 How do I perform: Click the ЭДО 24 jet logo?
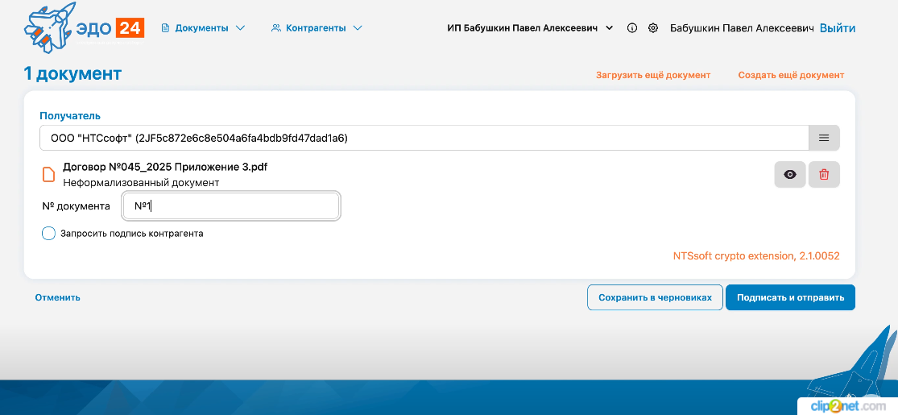pos(84,27)
